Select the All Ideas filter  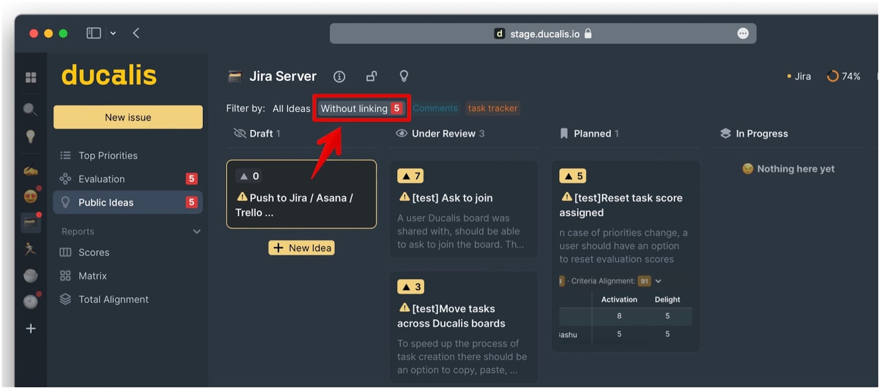point(291,109)
